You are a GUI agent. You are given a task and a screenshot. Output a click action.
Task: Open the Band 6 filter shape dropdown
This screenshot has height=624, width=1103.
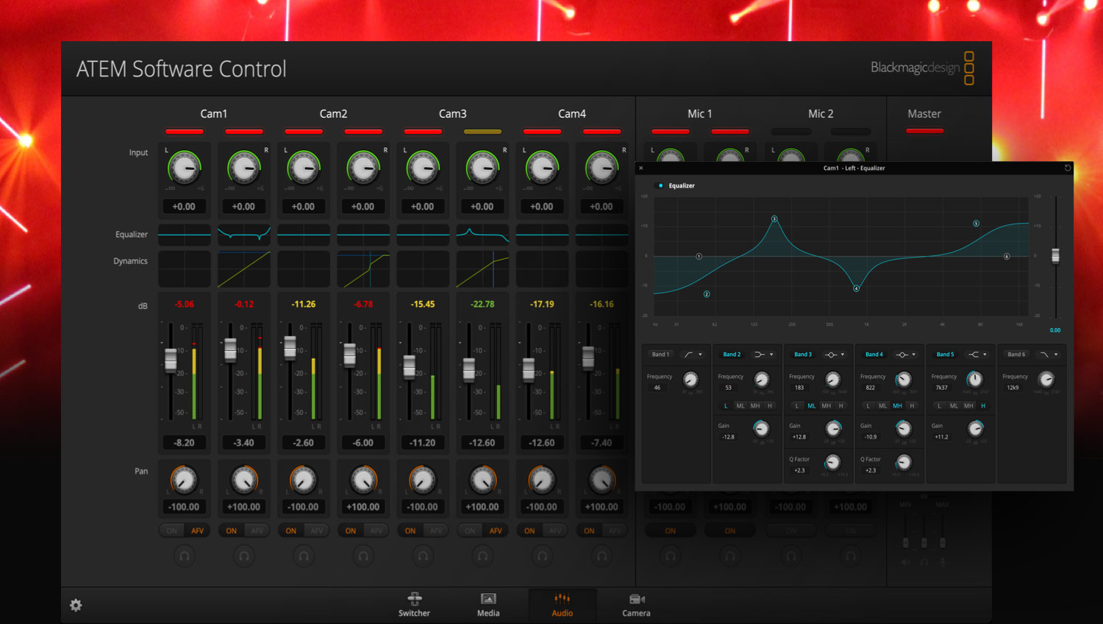tap(1049, 354)
